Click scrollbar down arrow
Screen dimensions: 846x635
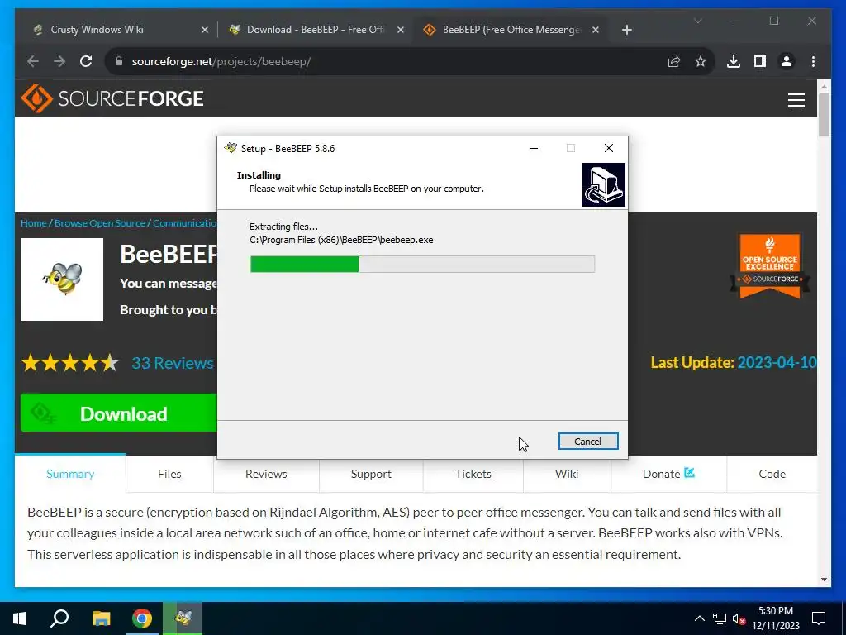824,580
